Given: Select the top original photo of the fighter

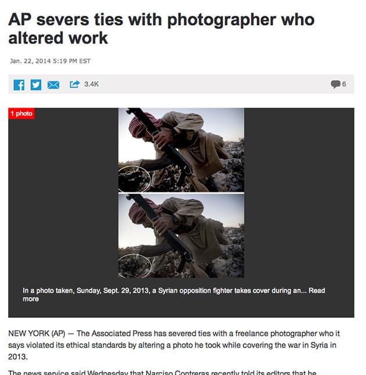Looking at the screenshot, I should [x=181, y=150].
